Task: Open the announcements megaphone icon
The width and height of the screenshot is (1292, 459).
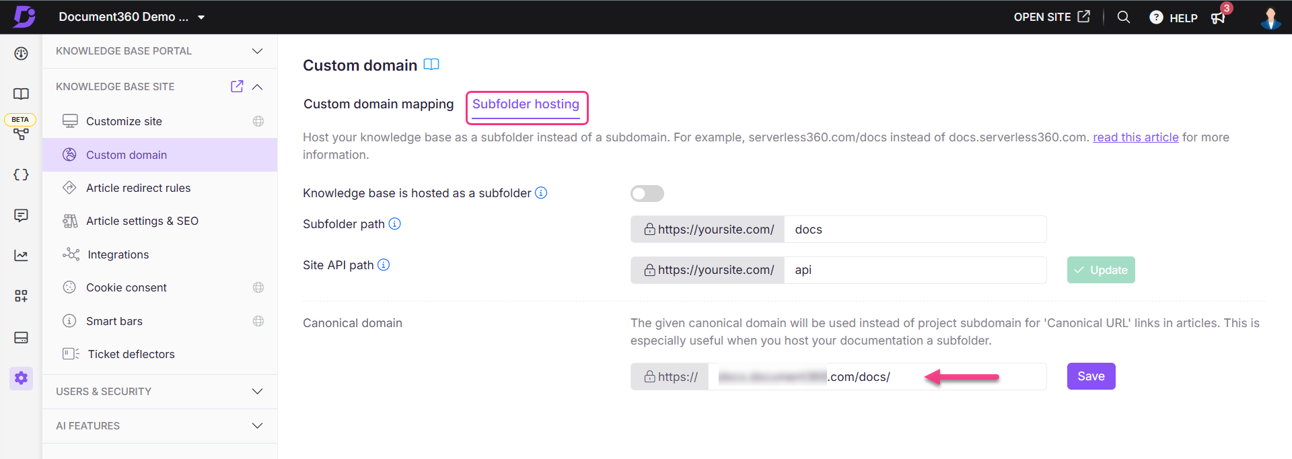Action: pos(1218,17)
